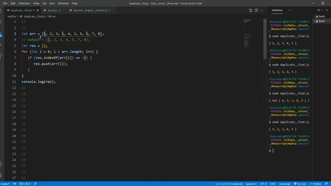Image resolution: width=331 pixels, height=186 pixels.
Task: Open the panel overflow menu beside TERMINAL
Action: point(290,10)
